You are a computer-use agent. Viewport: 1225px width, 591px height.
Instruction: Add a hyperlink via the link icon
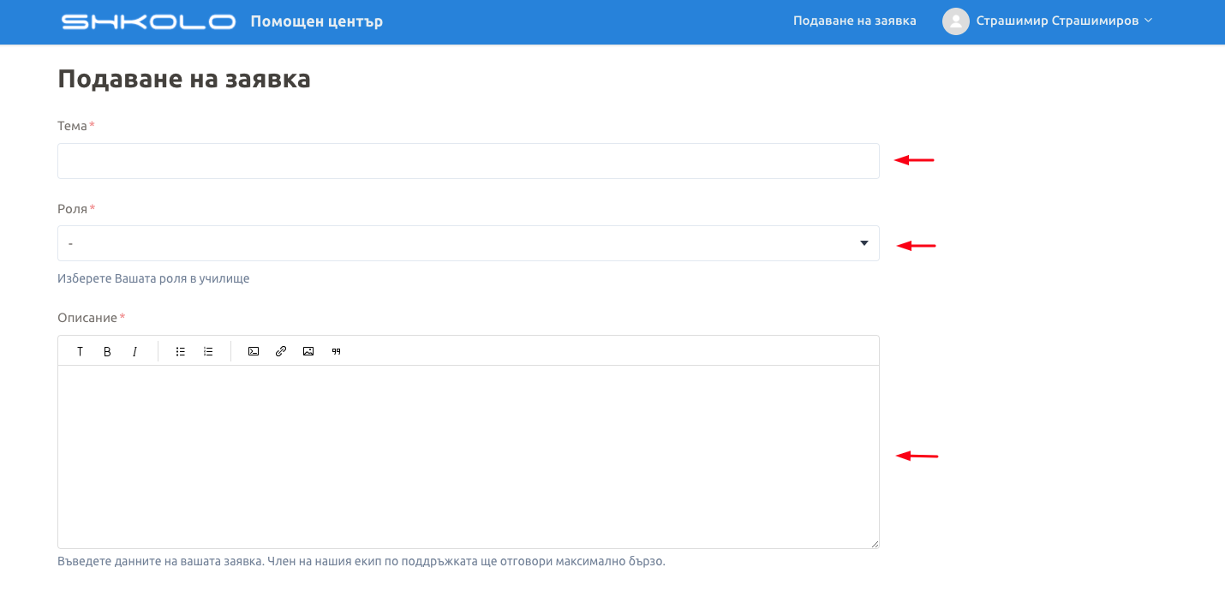point(281,351)
